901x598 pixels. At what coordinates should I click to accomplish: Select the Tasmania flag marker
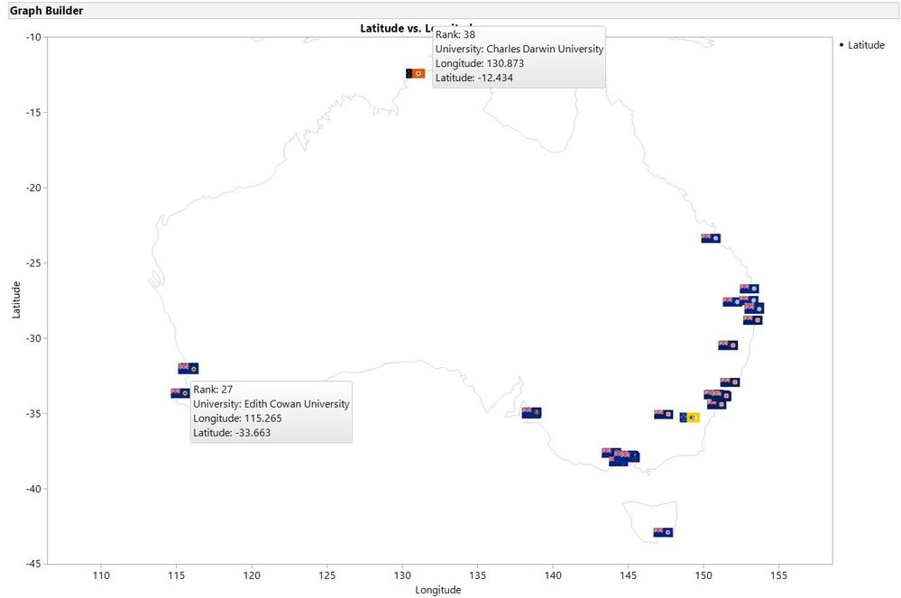(x=663, y=532)
